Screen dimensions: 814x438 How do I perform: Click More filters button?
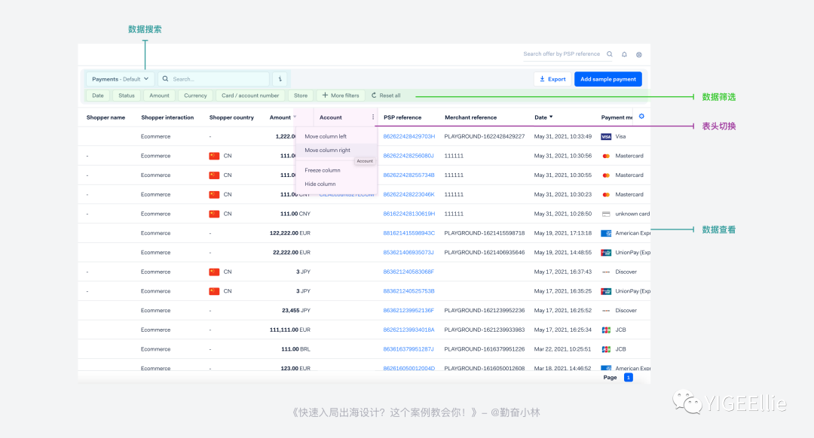[x=341, y=96]
